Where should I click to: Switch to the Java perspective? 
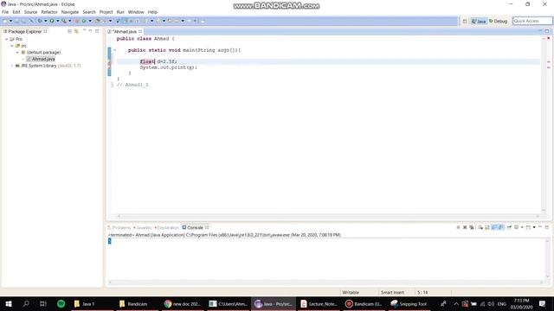tap(479, 21)
